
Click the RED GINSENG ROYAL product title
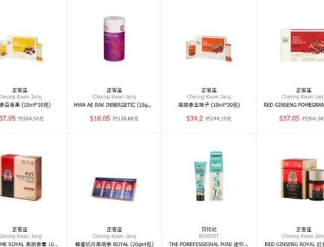294,244
